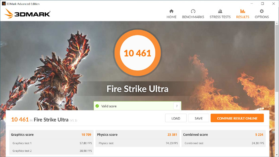Select Stress Tests bar chart icon
Viewport: 279px width, 157px height.
(220, 11)
